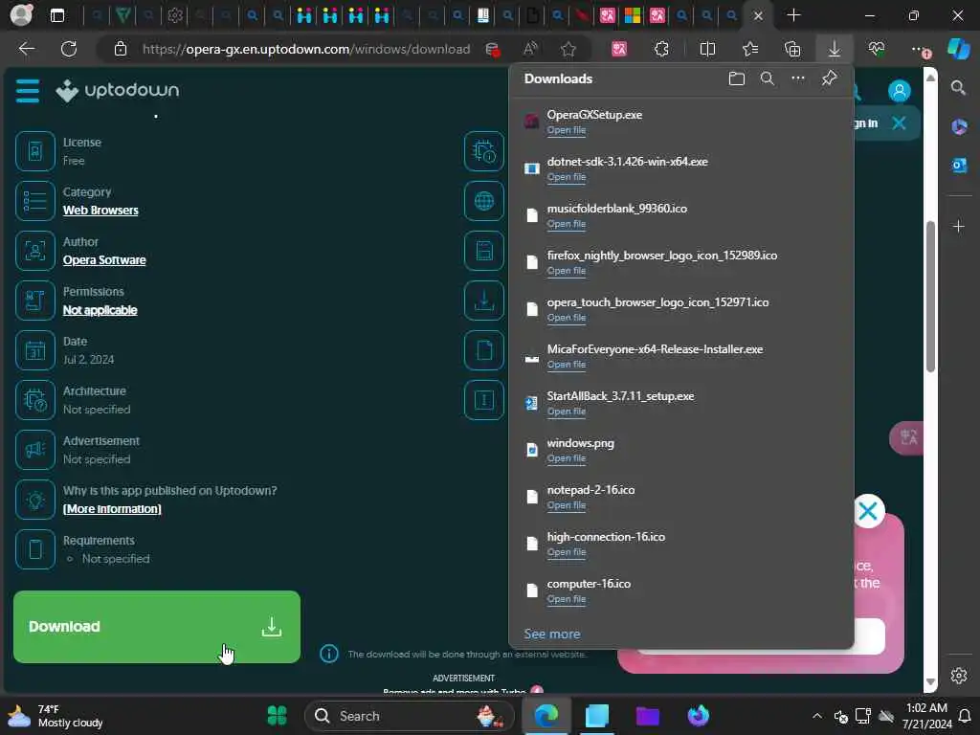
Task: Click the Edge profile avatar
Action: point(21,15)
